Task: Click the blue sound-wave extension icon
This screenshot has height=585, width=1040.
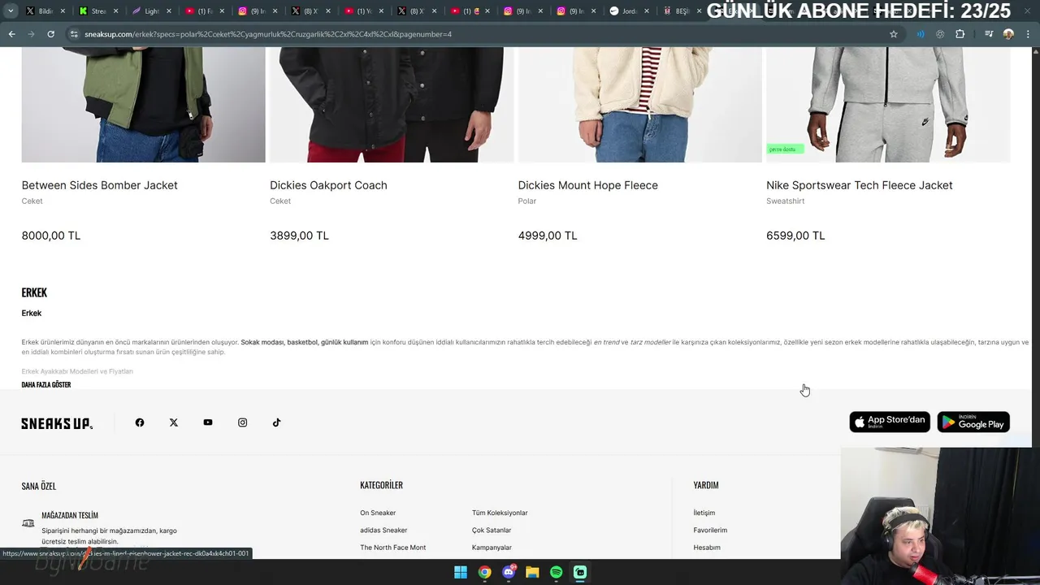Action: [921, 34]
